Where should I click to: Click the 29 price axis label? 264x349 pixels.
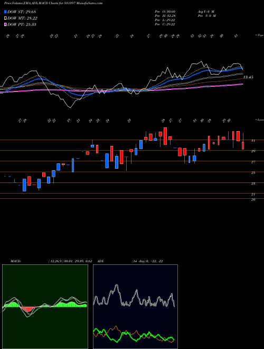click(x=253, y=151)
